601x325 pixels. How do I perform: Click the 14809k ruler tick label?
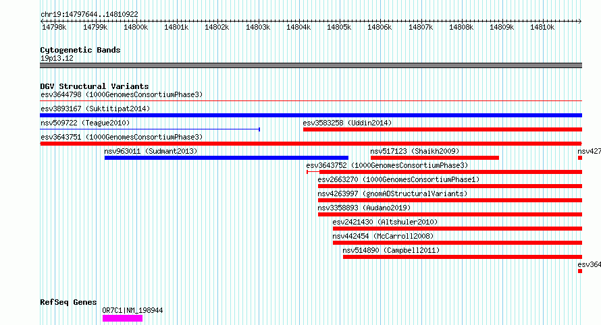[x=502, y=28]
